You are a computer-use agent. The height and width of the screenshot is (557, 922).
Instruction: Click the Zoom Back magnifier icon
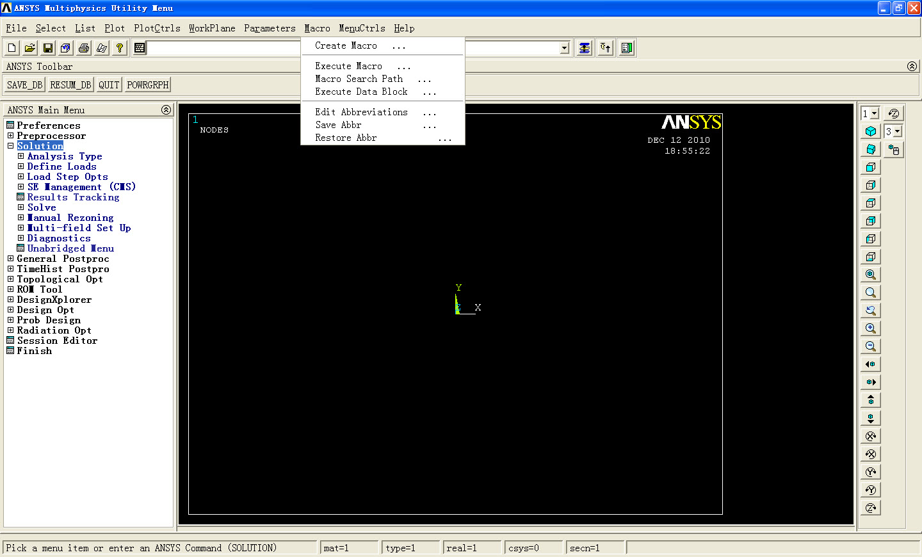pyautogui.click(x=871, y=311)
